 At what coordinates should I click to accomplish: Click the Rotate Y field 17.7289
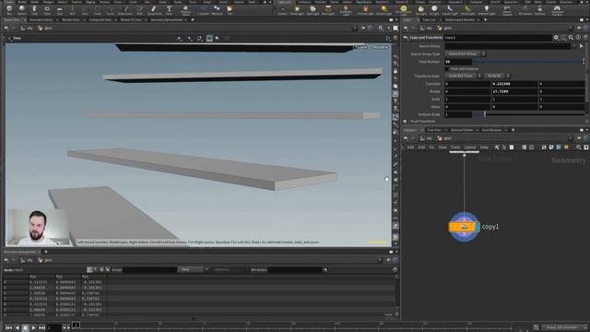514,91
